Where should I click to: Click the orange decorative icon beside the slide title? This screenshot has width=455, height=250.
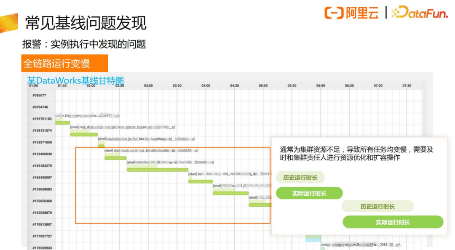(8, 23)
